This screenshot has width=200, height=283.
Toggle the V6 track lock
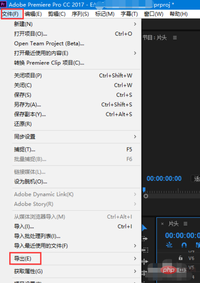(x=180, y=258)
